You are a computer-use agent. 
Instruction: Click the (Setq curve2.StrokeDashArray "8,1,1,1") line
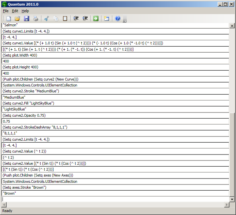point(115,127)
